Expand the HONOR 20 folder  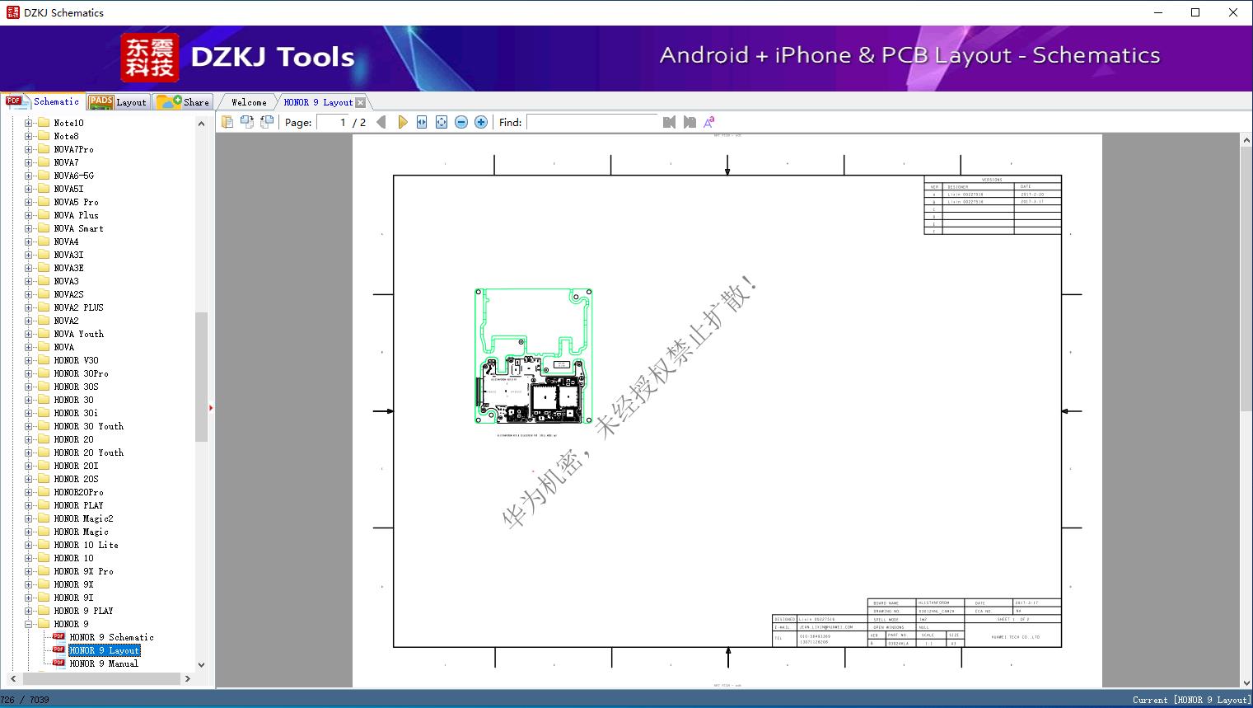pyautogui.click(x=28, y=439)
